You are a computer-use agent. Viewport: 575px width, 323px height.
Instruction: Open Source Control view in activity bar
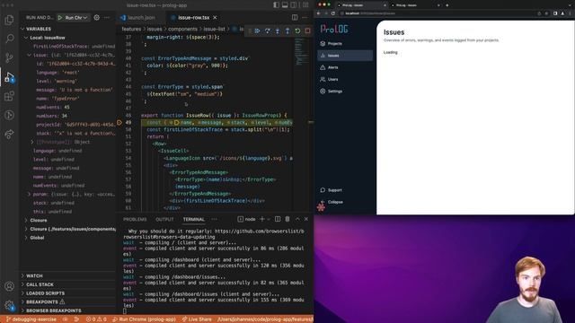tap(9, 57)
